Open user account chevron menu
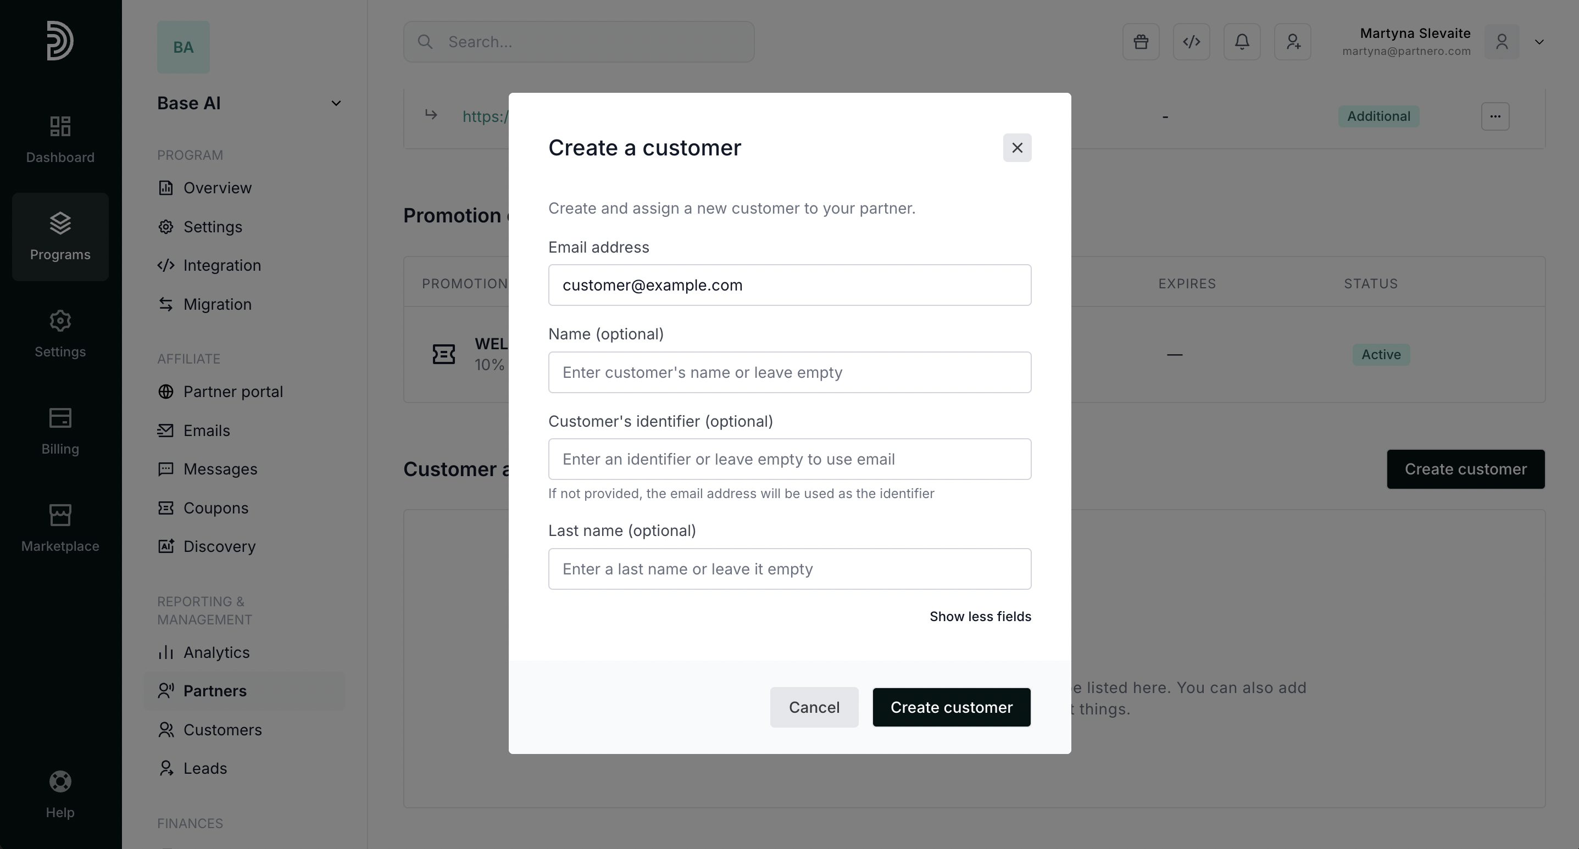1579x849 pixels. coord(1538,42)
